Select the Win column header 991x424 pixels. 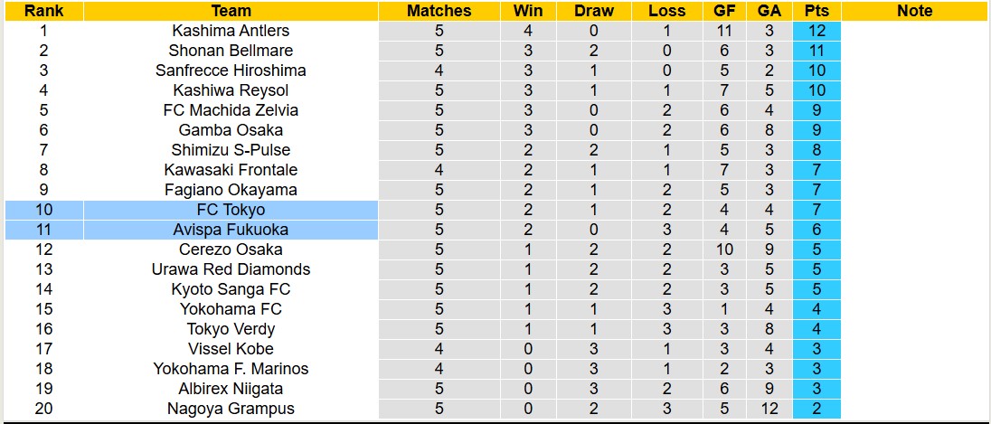(528, 11)
